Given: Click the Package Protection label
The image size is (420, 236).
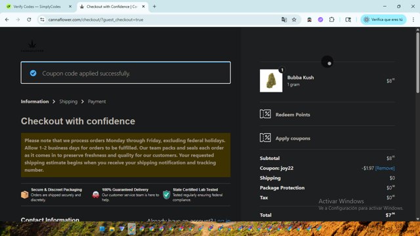Looking at the screenshot, I should tap(282, 188).
